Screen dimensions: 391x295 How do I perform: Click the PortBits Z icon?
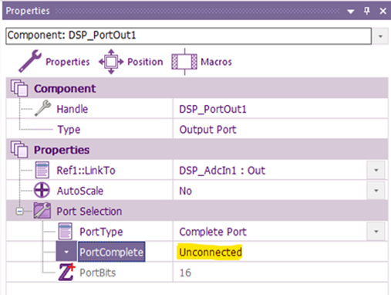pyautogui.click(x=67, y=272)
